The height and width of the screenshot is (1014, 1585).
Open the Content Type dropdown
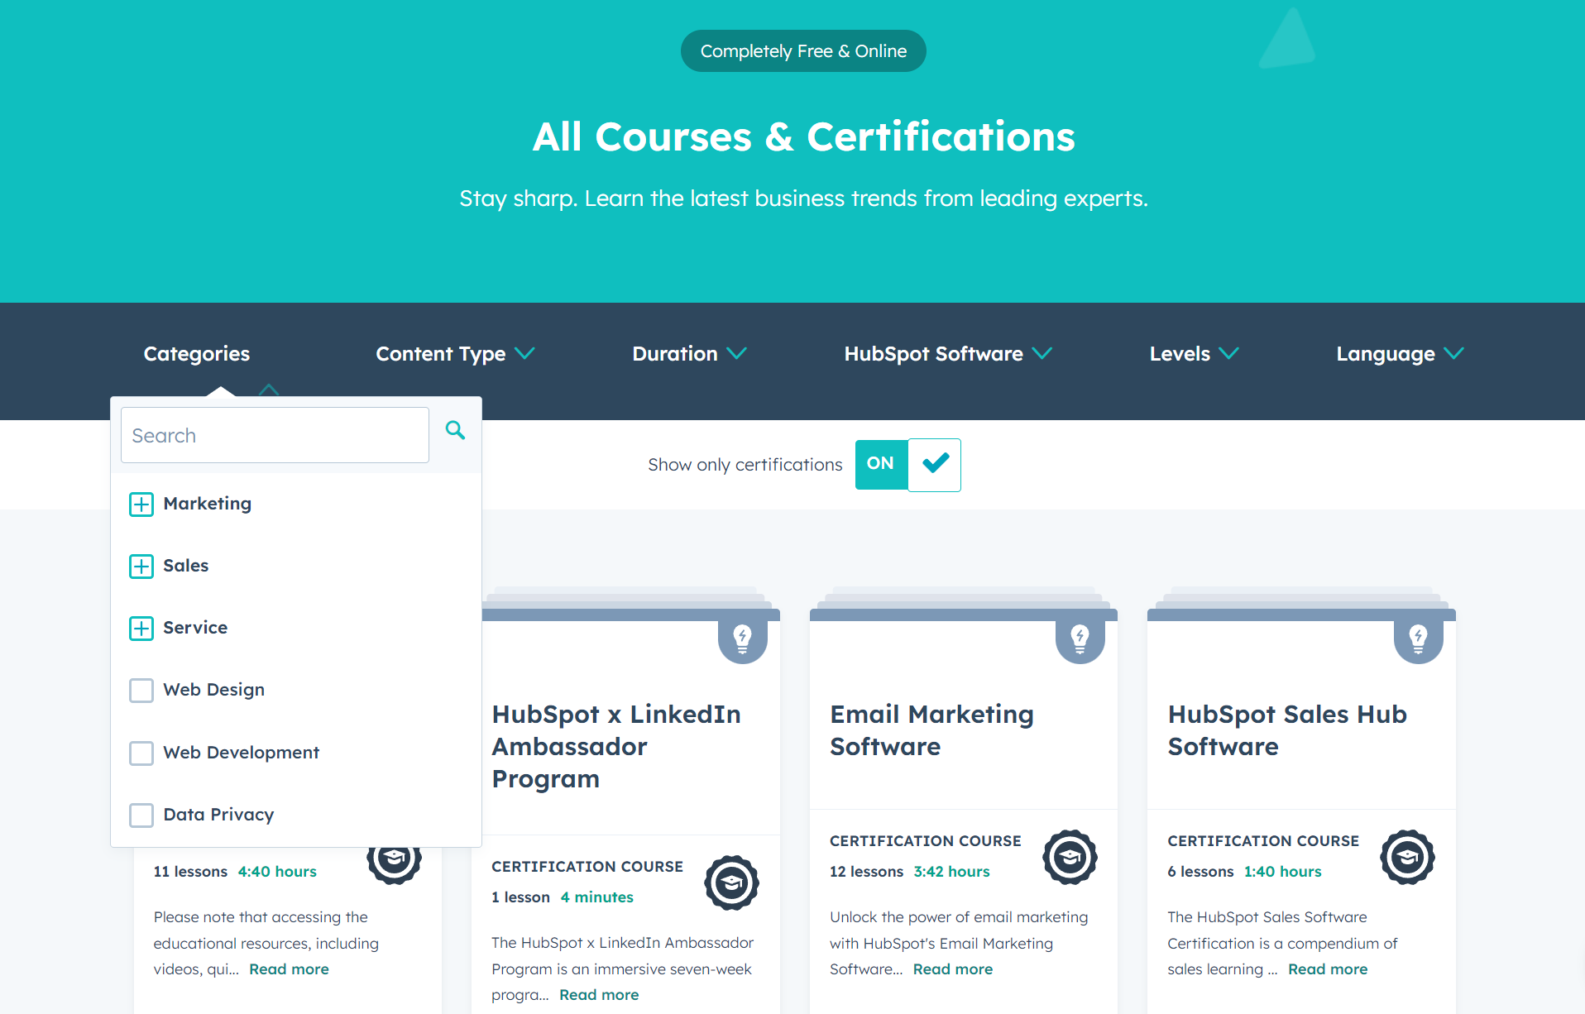pyautogui.click(x=455, y=354)
